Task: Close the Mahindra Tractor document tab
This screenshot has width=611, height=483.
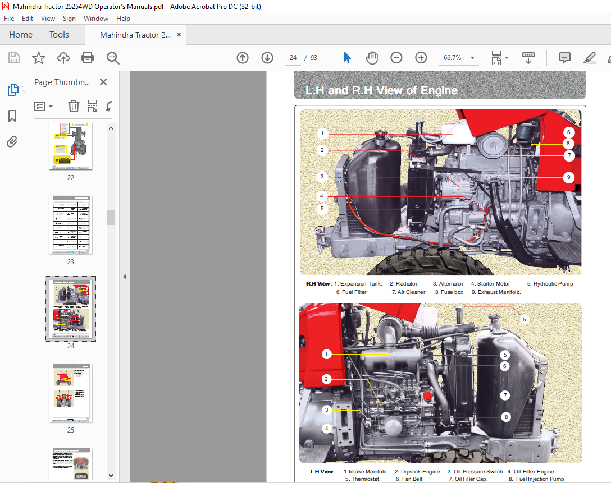Action: 179,35
